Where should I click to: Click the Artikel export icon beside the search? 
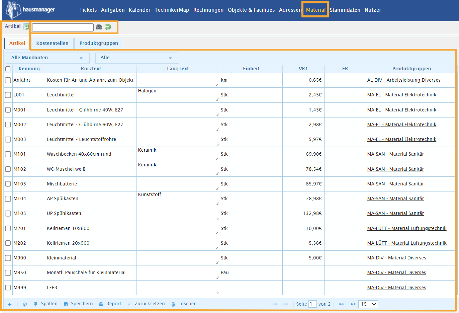(x=26, y=27)
